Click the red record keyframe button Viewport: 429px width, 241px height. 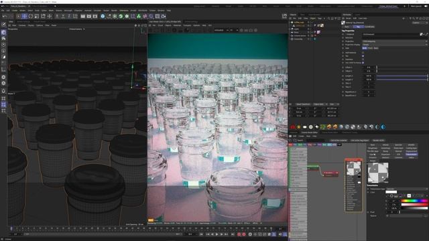239,234
